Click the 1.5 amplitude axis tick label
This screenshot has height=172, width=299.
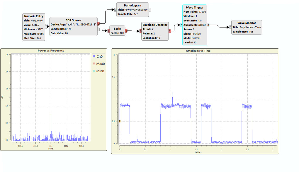tap(113, 77)
